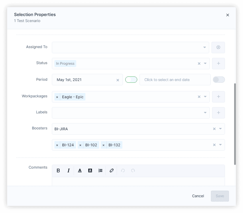Click the end date field
This screenshot has height=213, width=243.
click(175, 80)
